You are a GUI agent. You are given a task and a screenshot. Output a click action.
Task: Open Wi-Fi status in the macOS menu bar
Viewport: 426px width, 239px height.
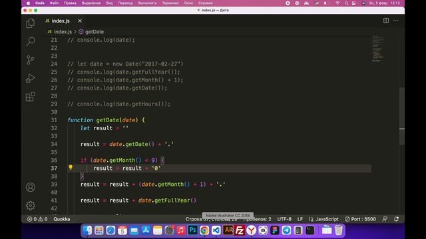[337, 3]
